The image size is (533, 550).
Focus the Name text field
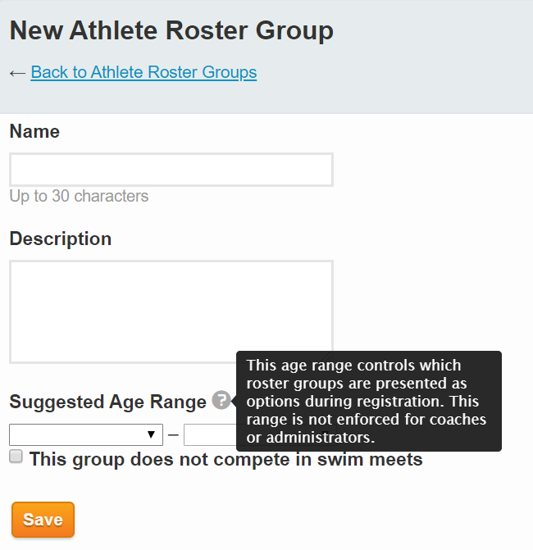pyautogui.click(x=171, y=170)
